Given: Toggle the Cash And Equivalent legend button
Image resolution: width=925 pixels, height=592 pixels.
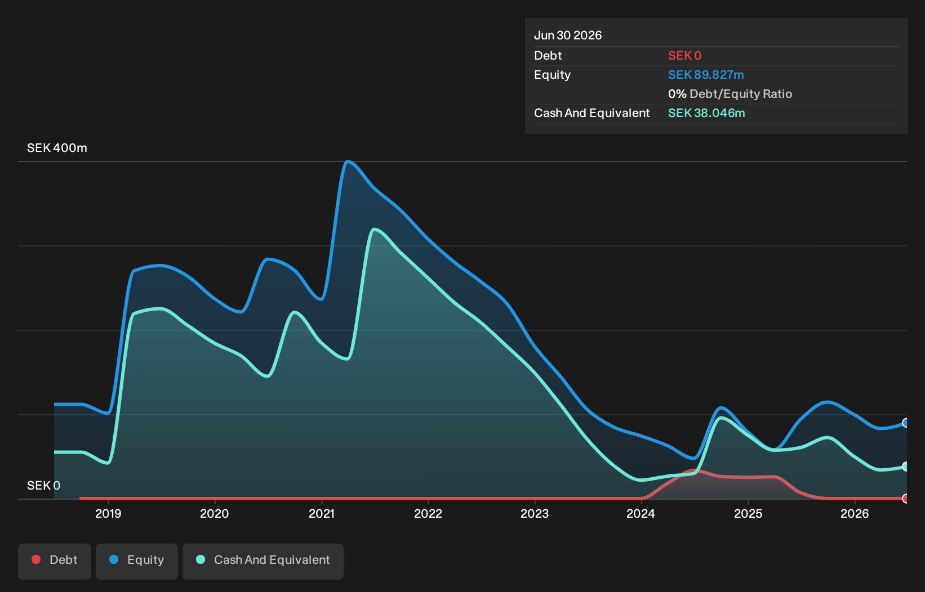Looking at the screenshot, I should pyautogui.click(x=263, y=561).
